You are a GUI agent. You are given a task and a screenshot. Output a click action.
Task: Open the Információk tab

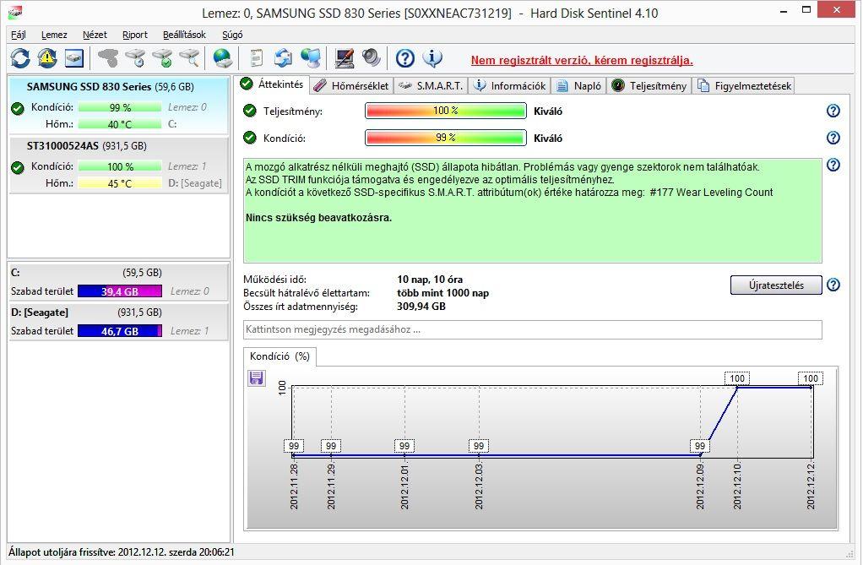510,86
